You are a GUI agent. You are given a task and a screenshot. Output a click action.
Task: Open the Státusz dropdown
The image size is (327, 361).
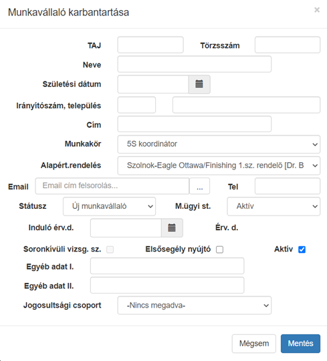110,206
